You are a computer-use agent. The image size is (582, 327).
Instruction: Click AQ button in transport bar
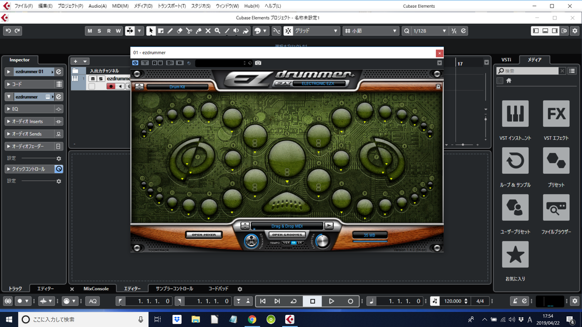[92, 301]
